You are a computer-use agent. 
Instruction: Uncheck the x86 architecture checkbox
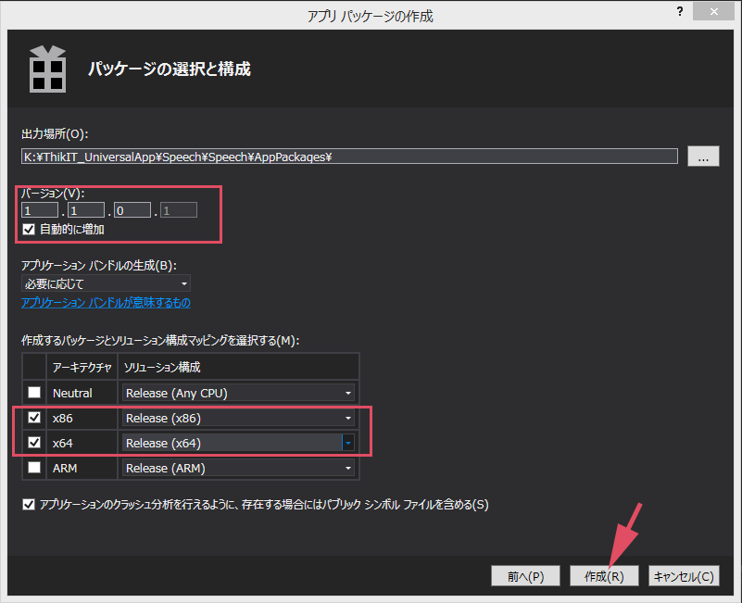tap(34, 418)
